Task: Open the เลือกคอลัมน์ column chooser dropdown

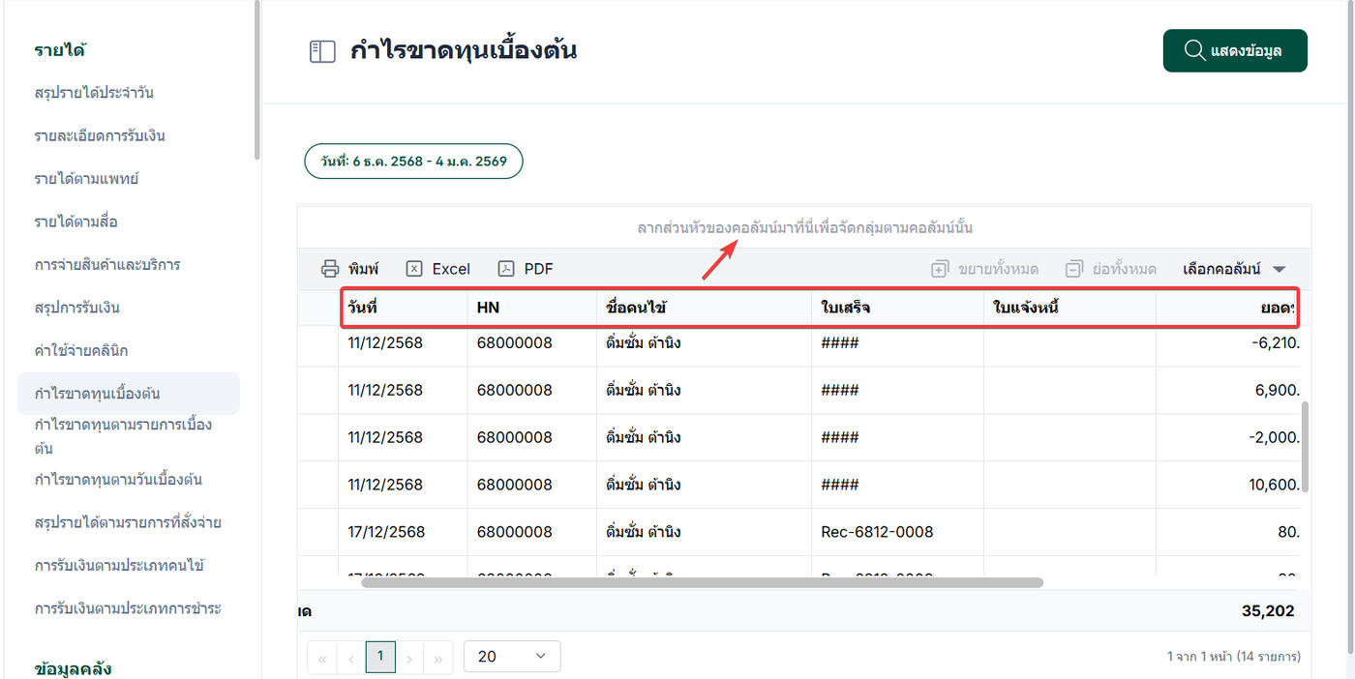Action: (x=1234, y=269)
